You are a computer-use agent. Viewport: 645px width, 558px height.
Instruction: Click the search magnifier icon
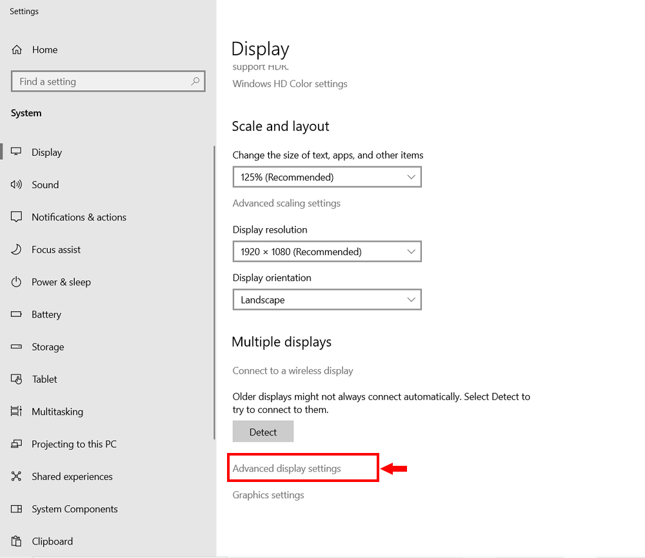tap(195, 82)
